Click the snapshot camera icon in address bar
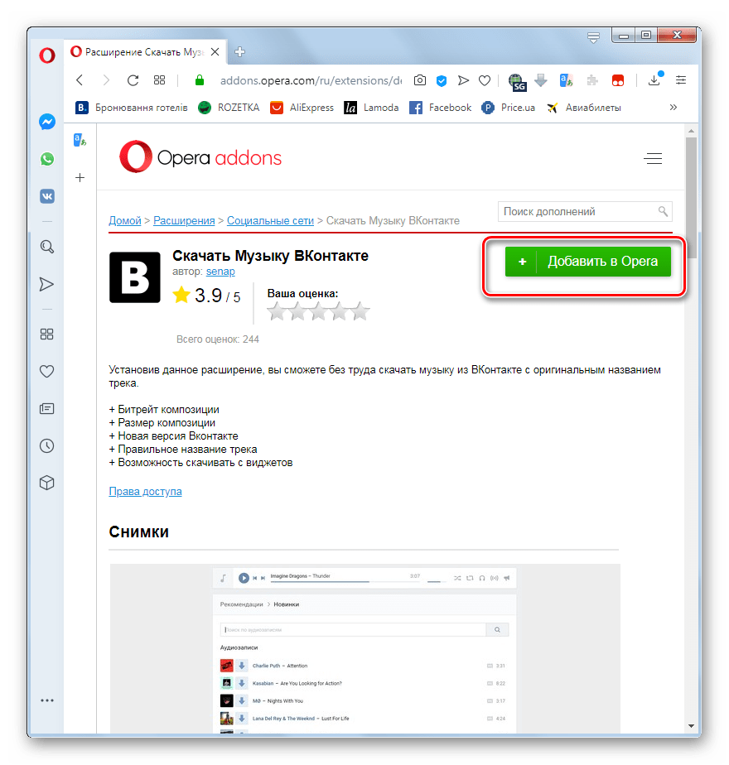This screenshot has height=765, width=729. click(x=420, y=80)
